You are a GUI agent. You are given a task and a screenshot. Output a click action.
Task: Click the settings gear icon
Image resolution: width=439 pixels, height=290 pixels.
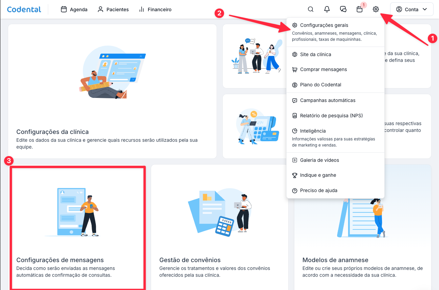[376, 10]
